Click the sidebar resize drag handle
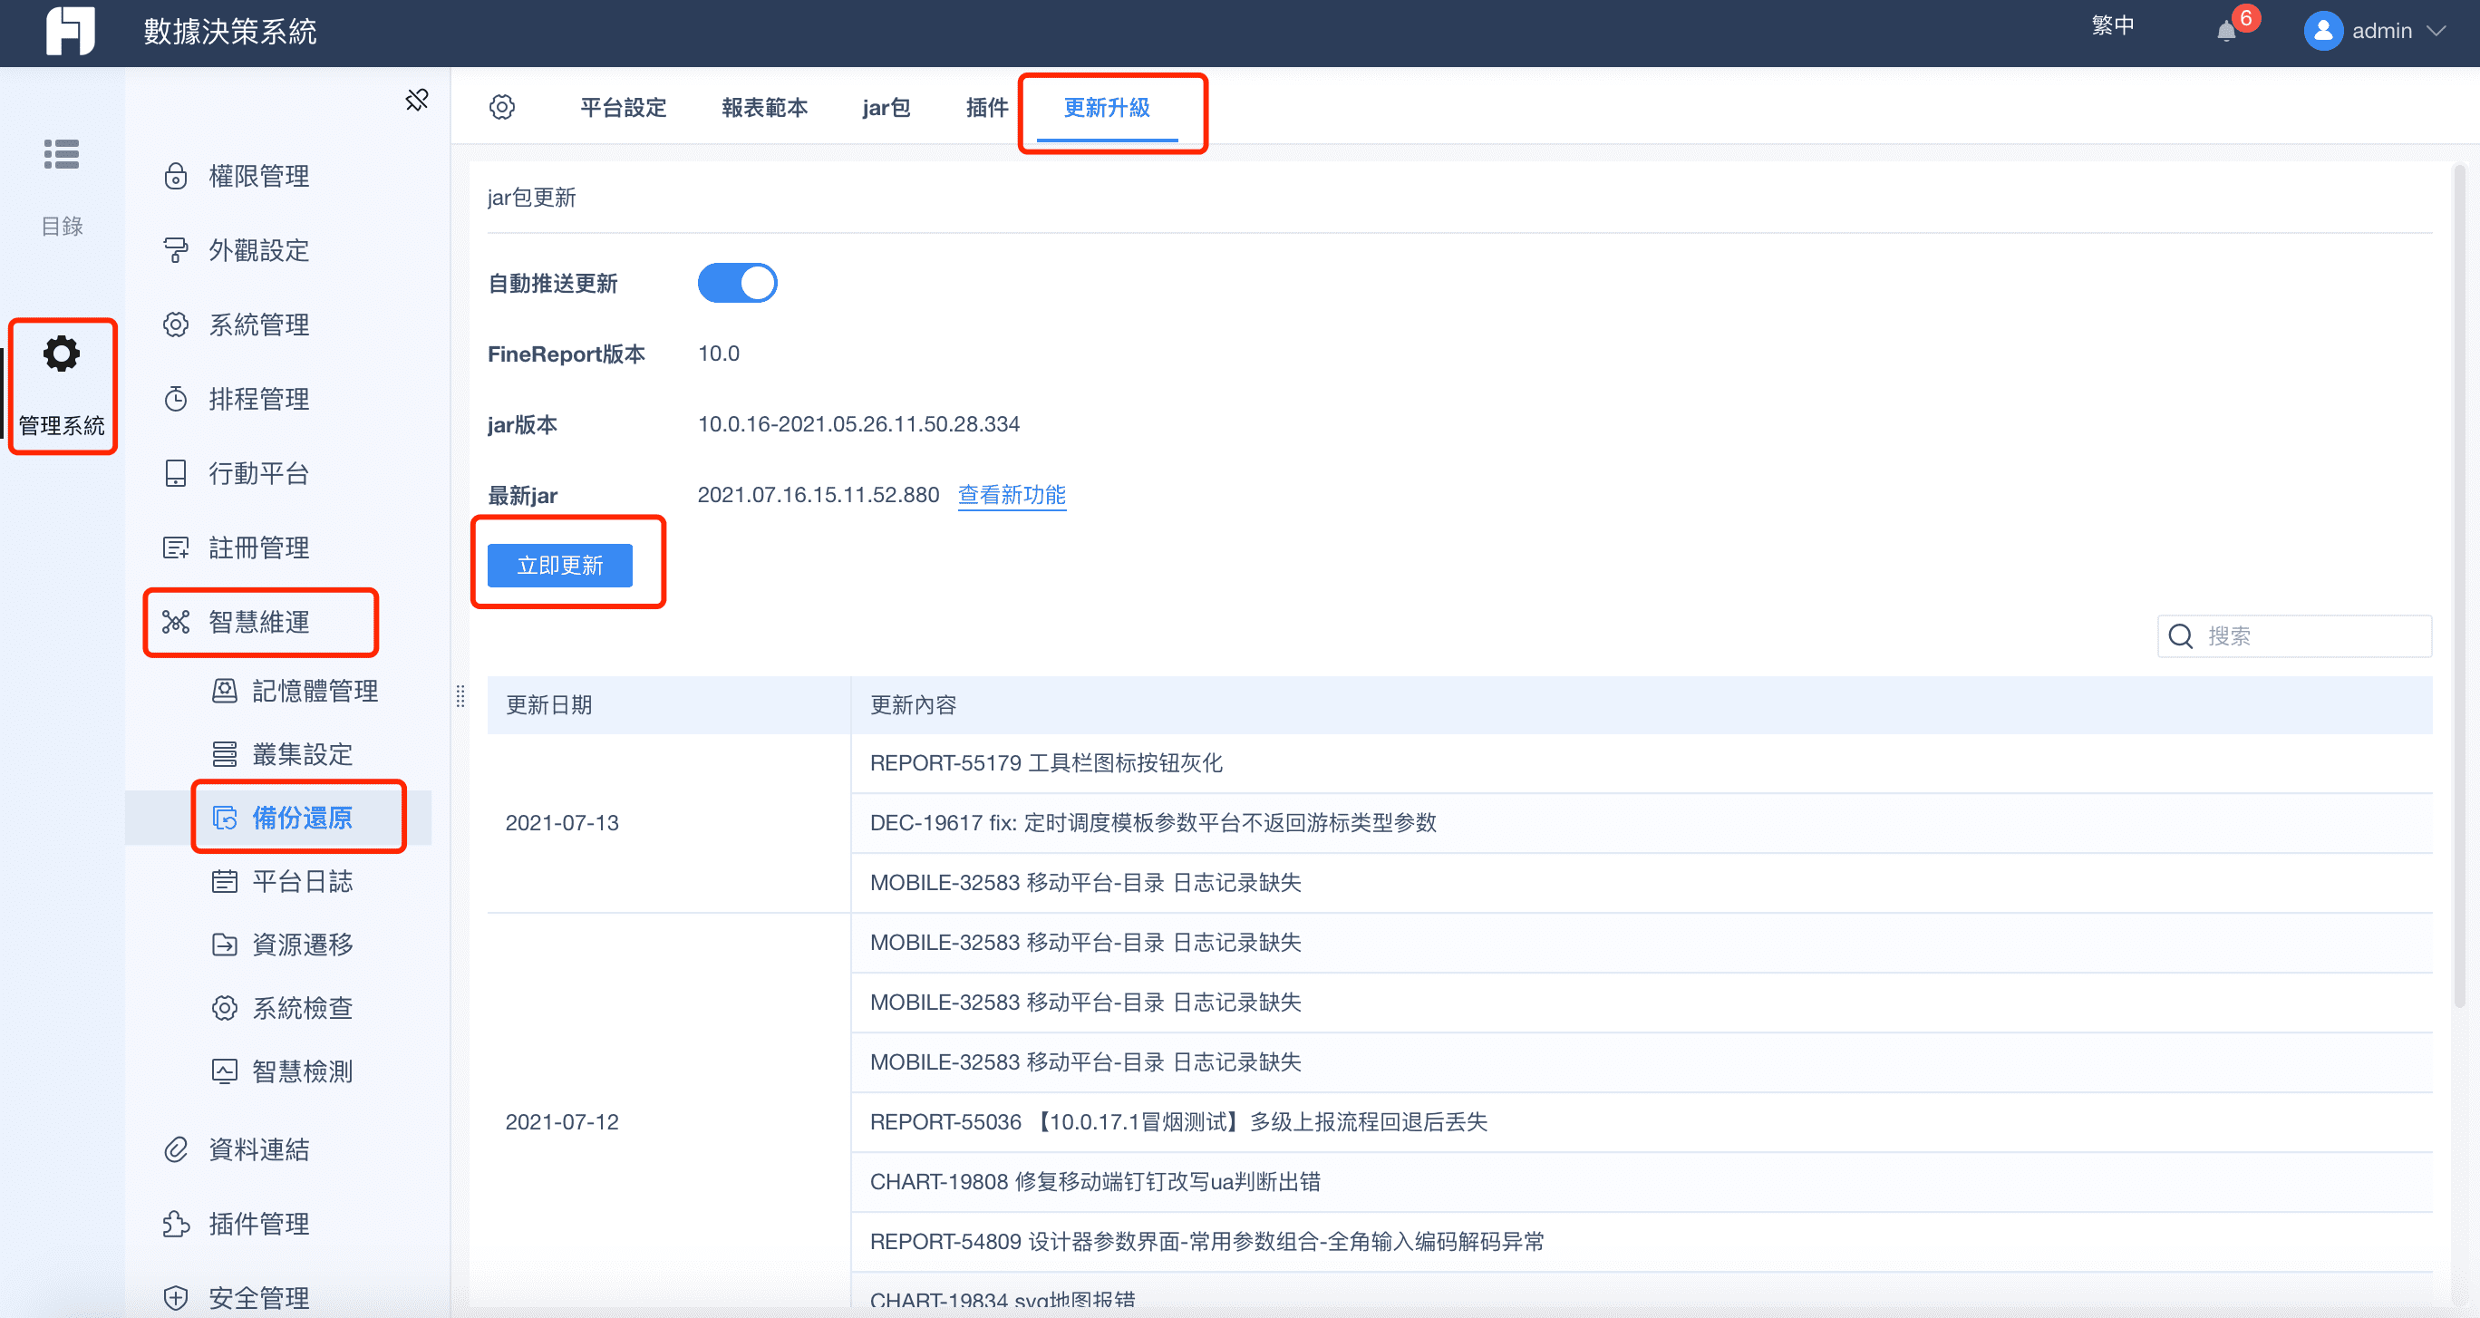Screen dimensions: 2480x1318 460,696
